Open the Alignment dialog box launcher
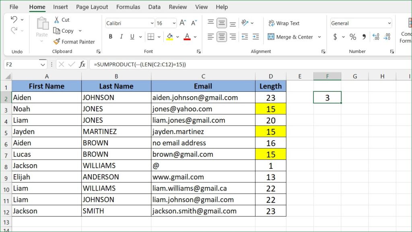This screenshot has width=412, height=232. pos(324,52)
